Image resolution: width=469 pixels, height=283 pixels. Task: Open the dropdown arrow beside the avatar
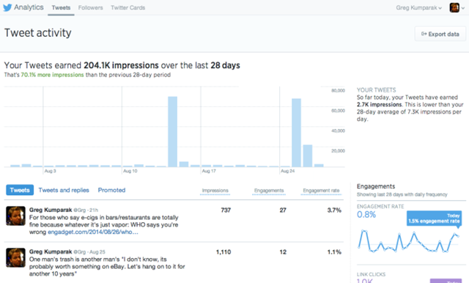click(x=463, y=8)
